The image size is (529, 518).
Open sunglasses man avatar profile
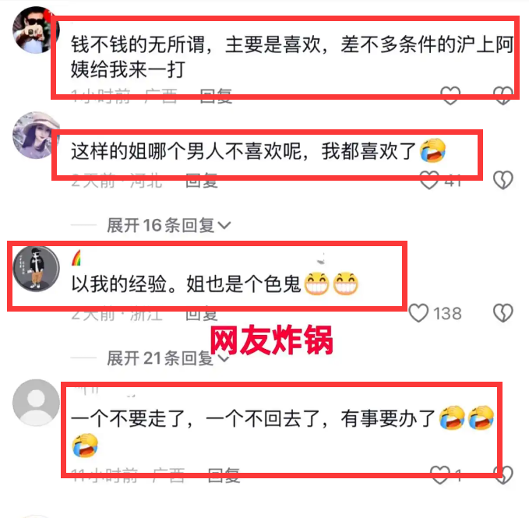[x=36, y=30]
